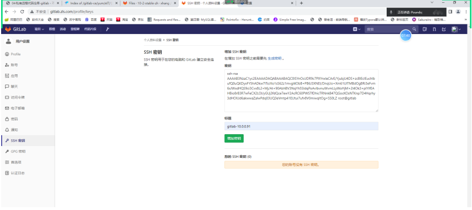This screenshot has height=210, width=472.
Task: Open the Chrome side panel icon
Action: pos(451,12)
